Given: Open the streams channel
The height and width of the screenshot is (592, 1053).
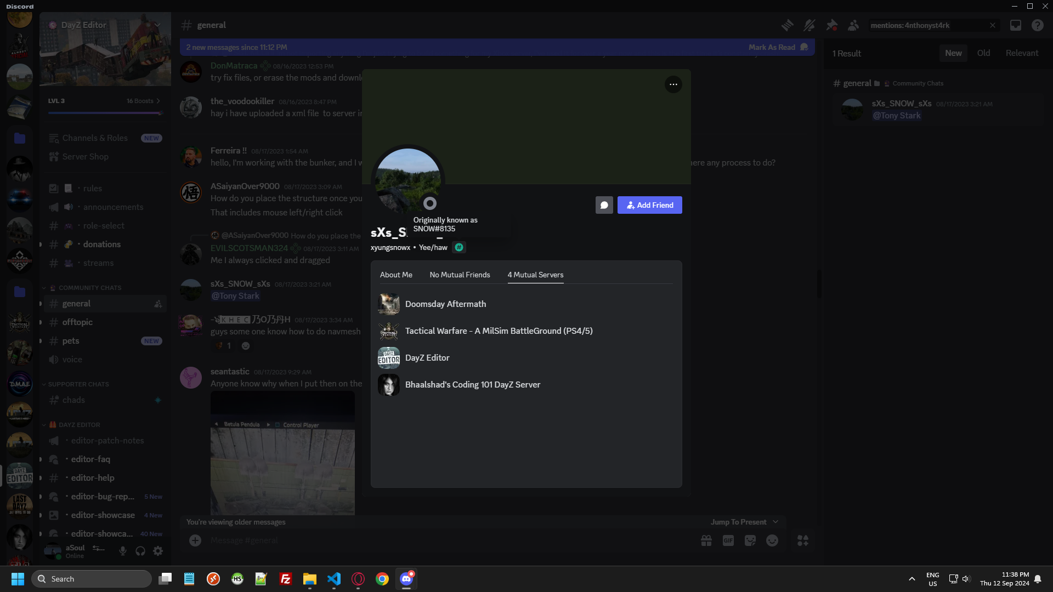Looking at the screenshot, I should (105, 263).
